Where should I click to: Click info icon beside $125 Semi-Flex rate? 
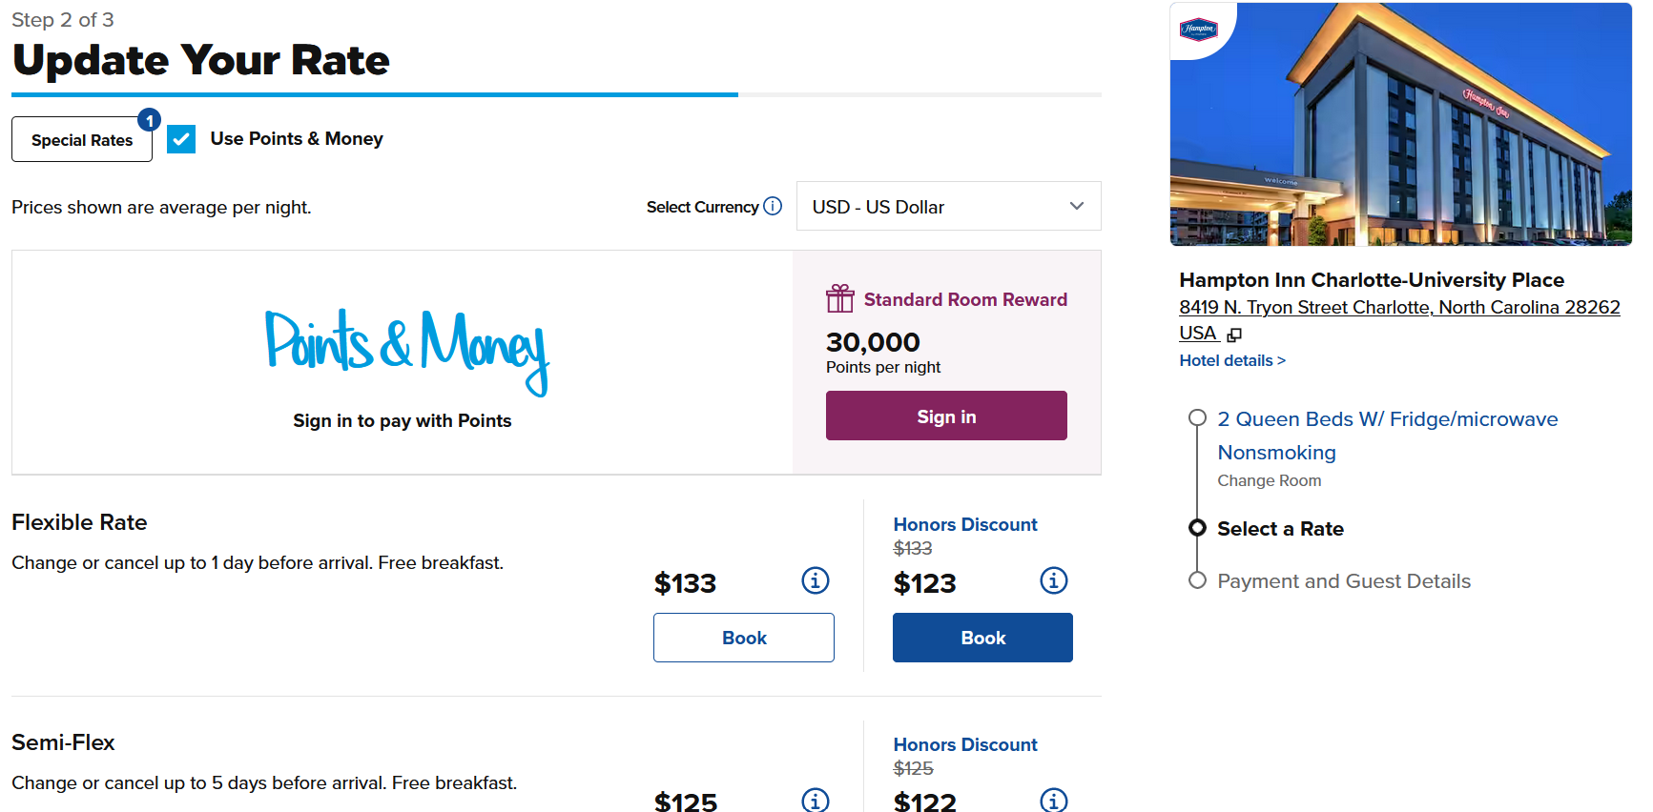pyautogui.click(x=816, y=801)
